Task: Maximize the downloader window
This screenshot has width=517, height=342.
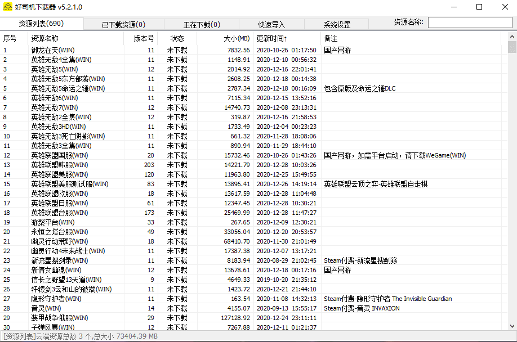Action: coord(479,7)
